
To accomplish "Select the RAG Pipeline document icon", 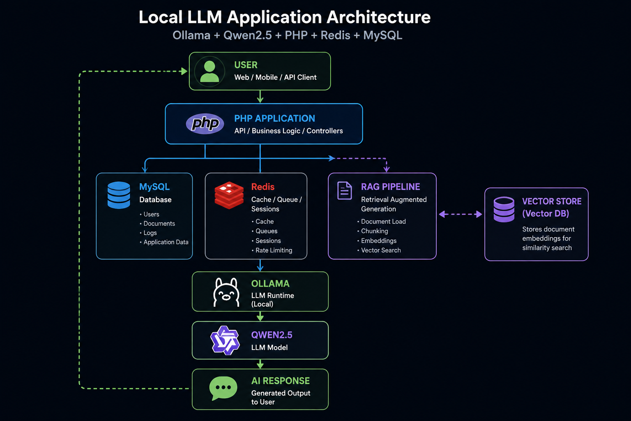I will click(345, 191).
